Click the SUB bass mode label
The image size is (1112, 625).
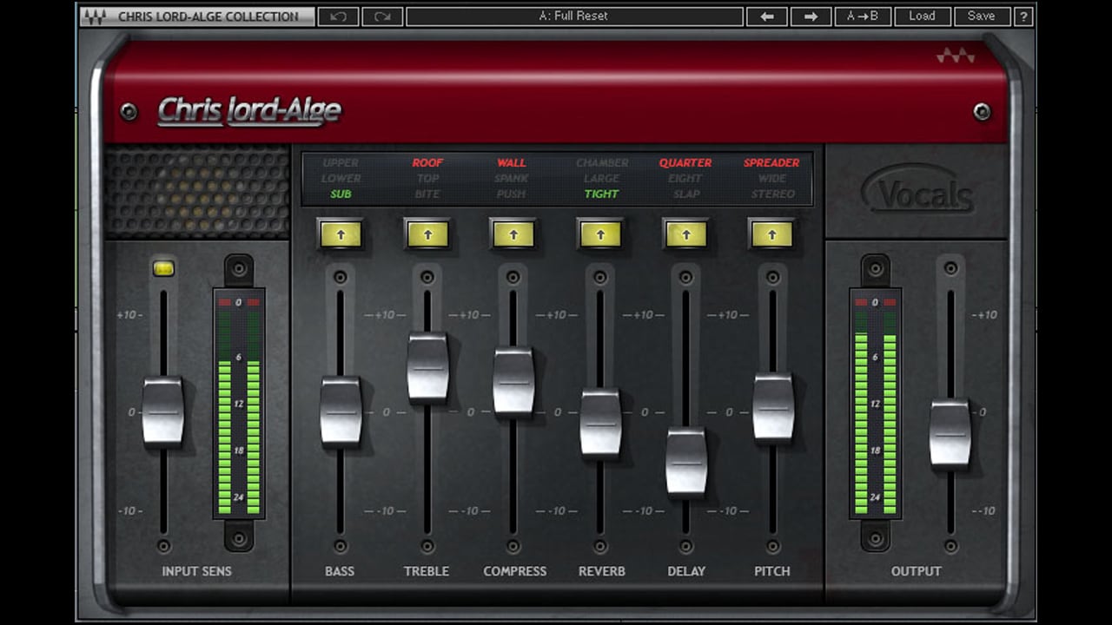[341, 194]
